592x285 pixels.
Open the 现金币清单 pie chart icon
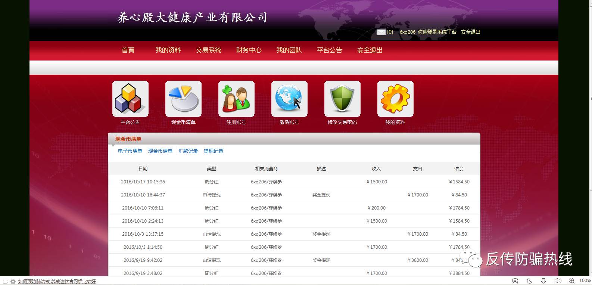click(183, 99)
